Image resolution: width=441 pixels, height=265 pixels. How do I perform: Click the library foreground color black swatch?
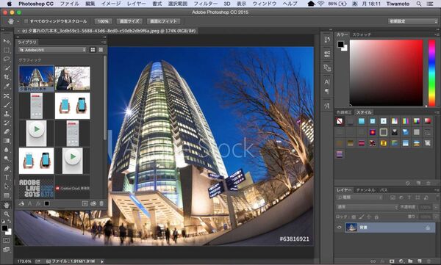click(x=47, y=203)
